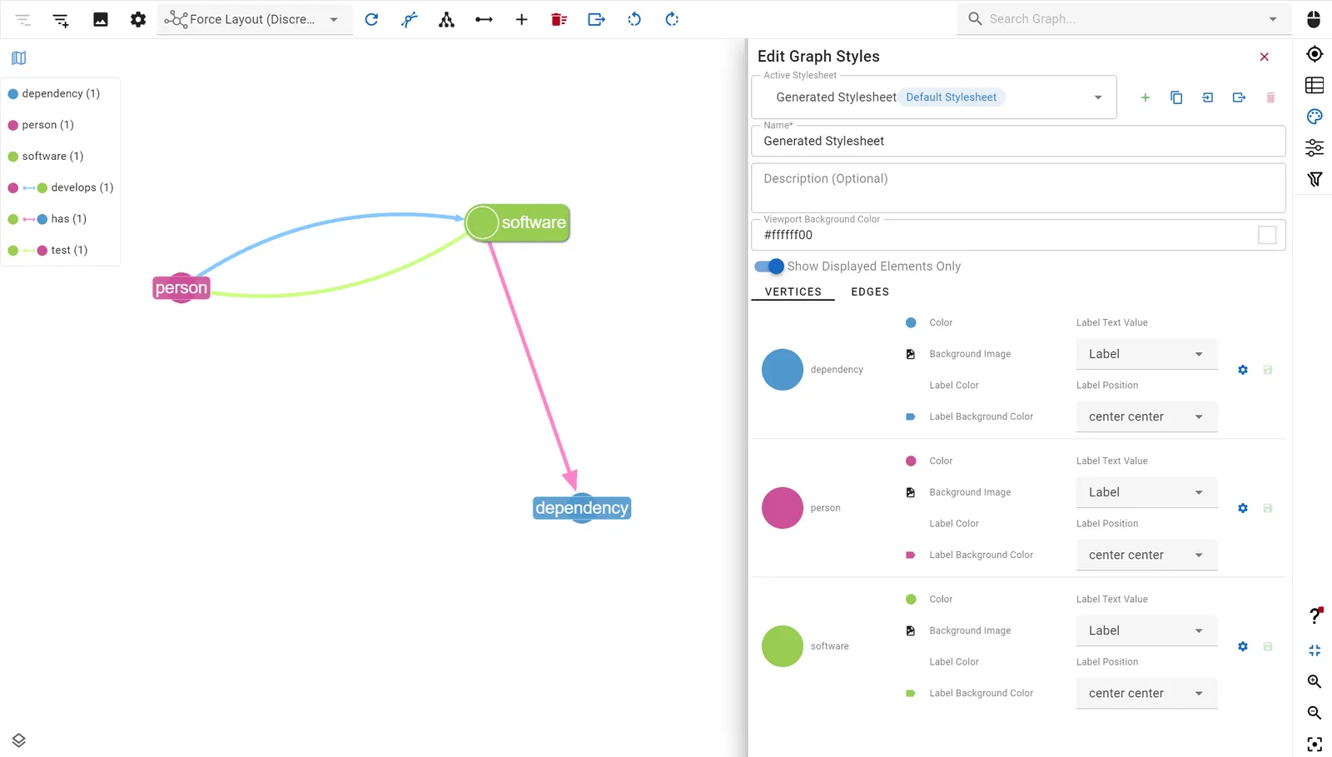
Task: Open settings gear for person vertex style
Action: [x=1243, y=508]
